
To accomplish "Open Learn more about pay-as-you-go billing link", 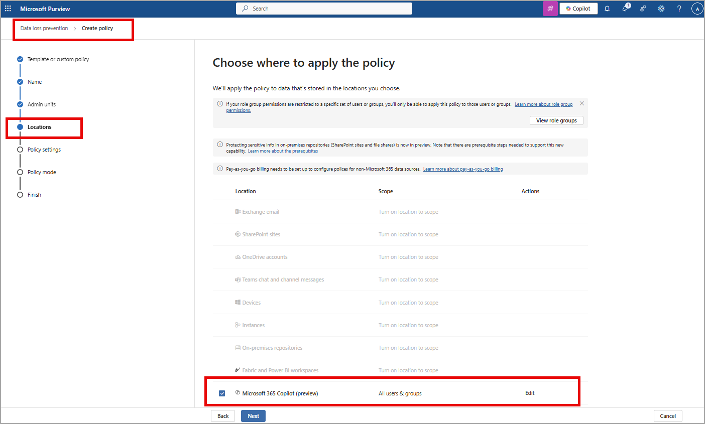I will click(462, 169).
